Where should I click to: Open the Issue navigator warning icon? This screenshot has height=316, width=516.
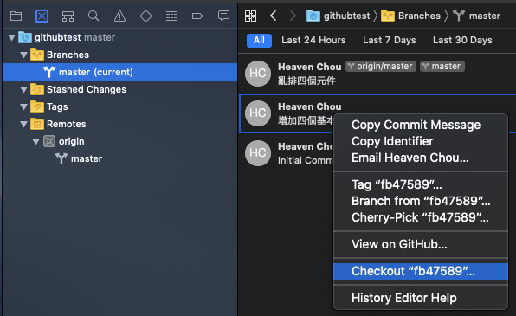119,16
